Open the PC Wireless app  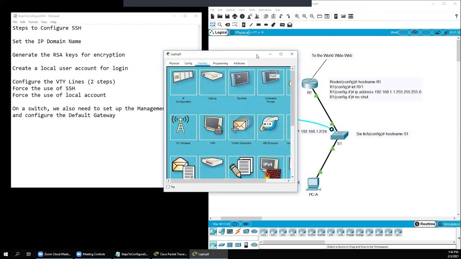click(183, 127)
